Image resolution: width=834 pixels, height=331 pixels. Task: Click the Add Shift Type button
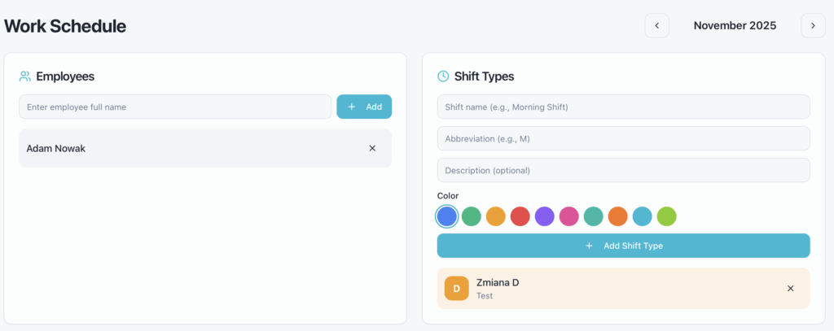pos(623,246)
